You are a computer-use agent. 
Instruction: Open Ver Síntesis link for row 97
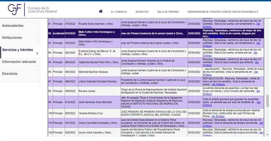(x=218, y=84)
